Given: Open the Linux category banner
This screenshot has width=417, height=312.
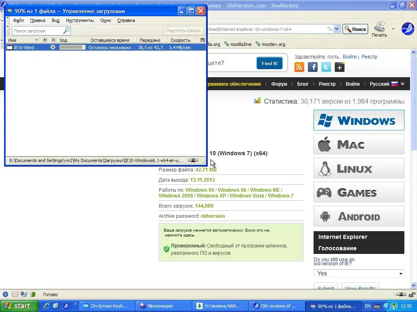Looking at the screenshot, I should point(359,168).
